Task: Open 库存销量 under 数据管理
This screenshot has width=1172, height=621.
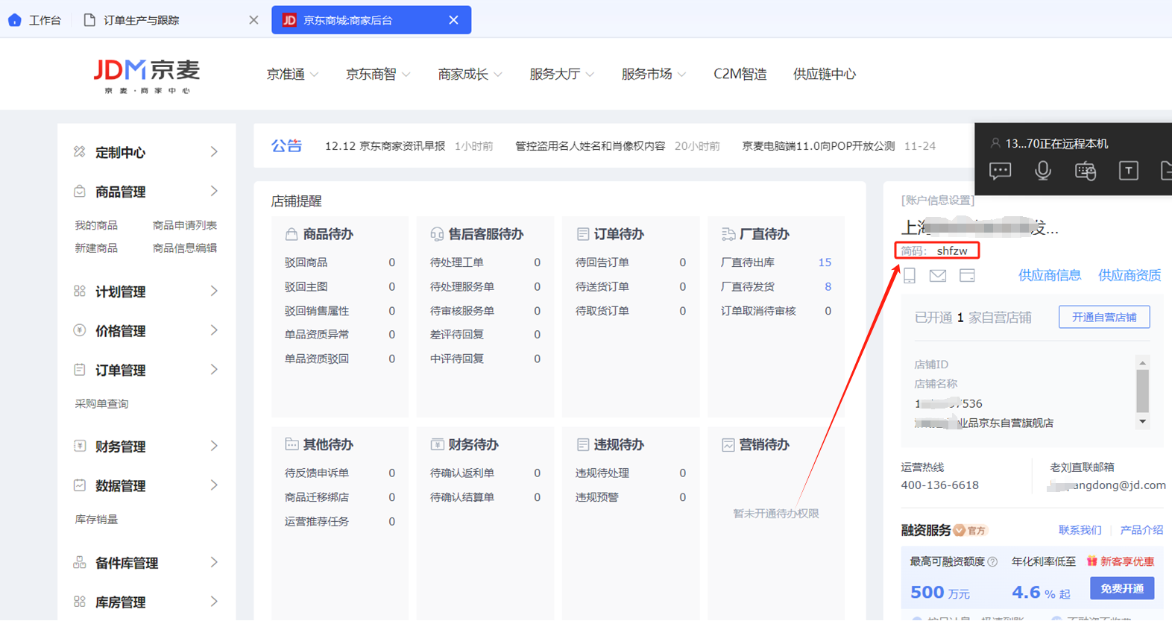Action: tap(96, 519)
